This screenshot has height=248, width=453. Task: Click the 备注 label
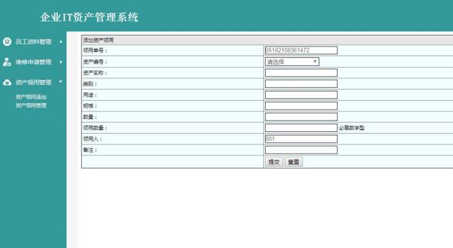(90, 150)
